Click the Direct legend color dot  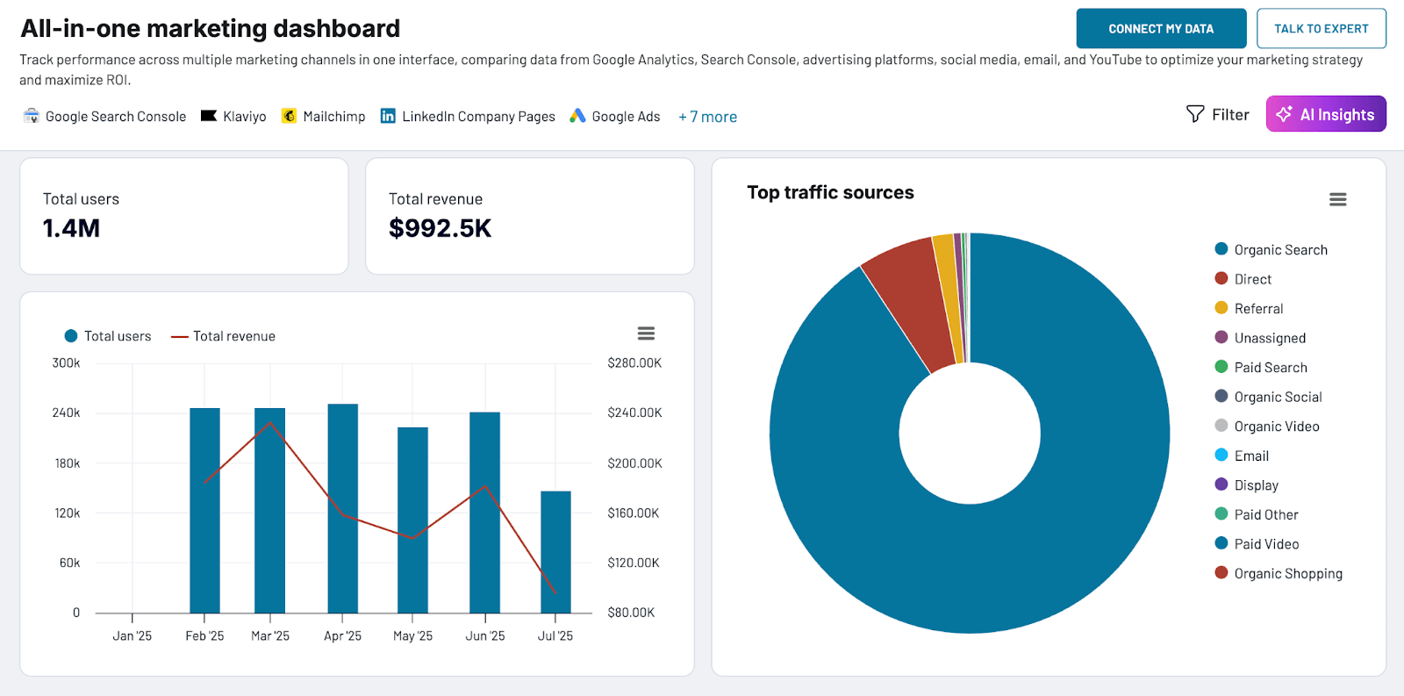point(1221,279)
